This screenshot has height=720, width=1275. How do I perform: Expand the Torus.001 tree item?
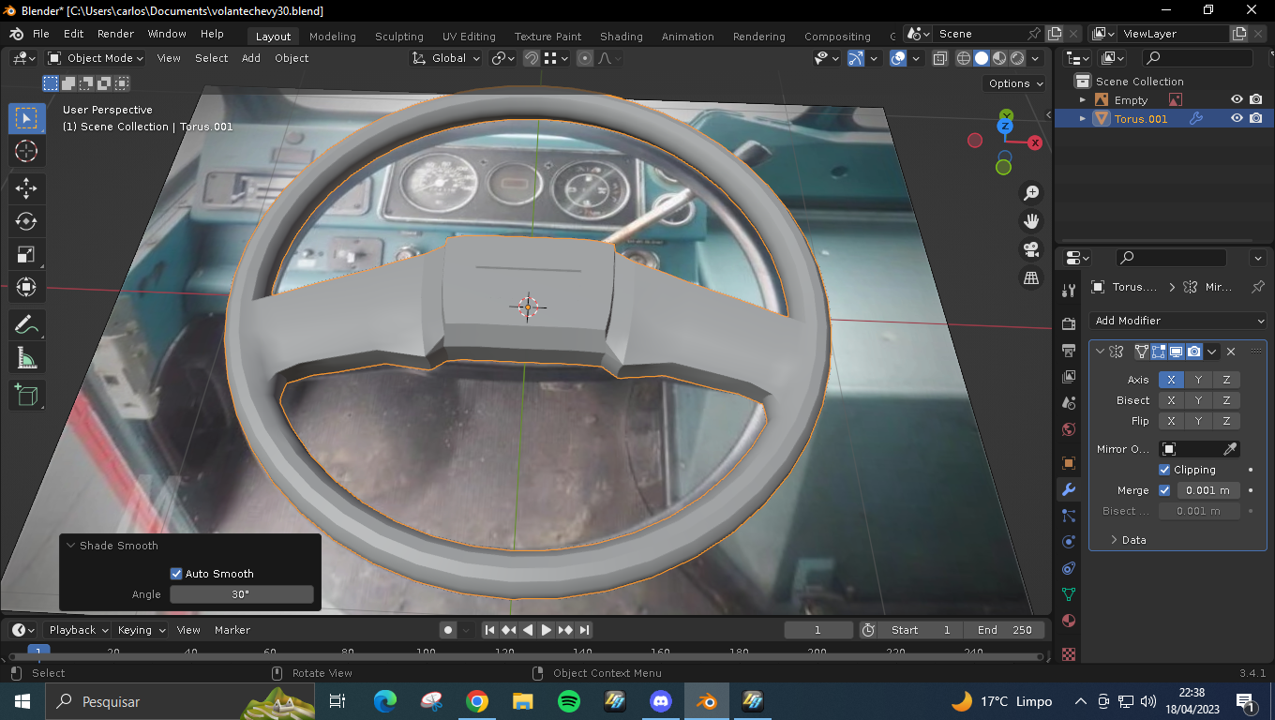point(1083,118)
